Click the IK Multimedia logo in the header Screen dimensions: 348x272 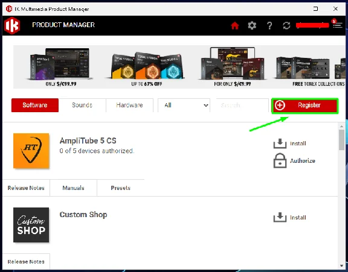(12, 25)
